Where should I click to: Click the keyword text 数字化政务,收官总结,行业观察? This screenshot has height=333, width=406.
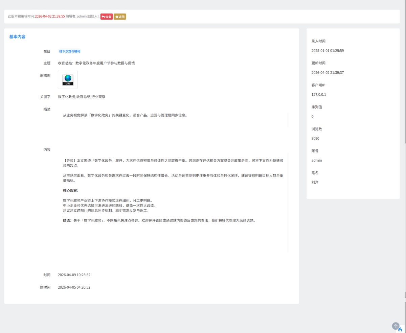click(82, 97)
